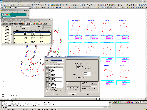Click the first checkbox-pencil icon in teal palette

(3, 14)
